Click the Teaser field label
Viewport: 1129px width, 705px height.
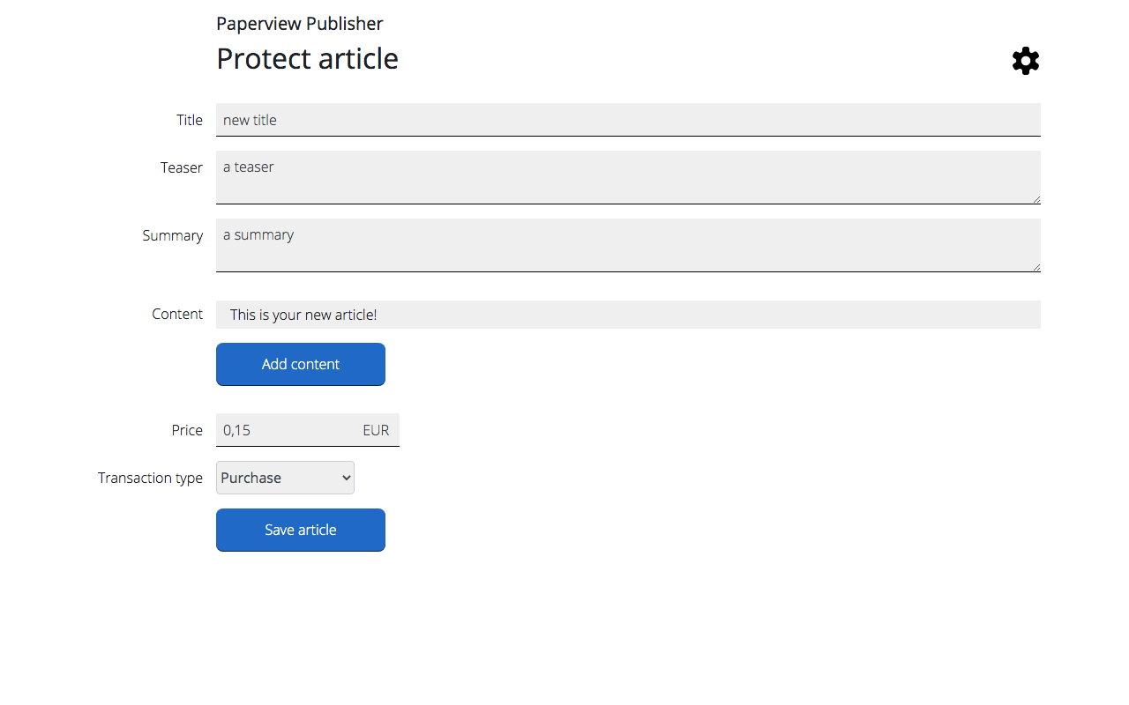coord(181,167)
